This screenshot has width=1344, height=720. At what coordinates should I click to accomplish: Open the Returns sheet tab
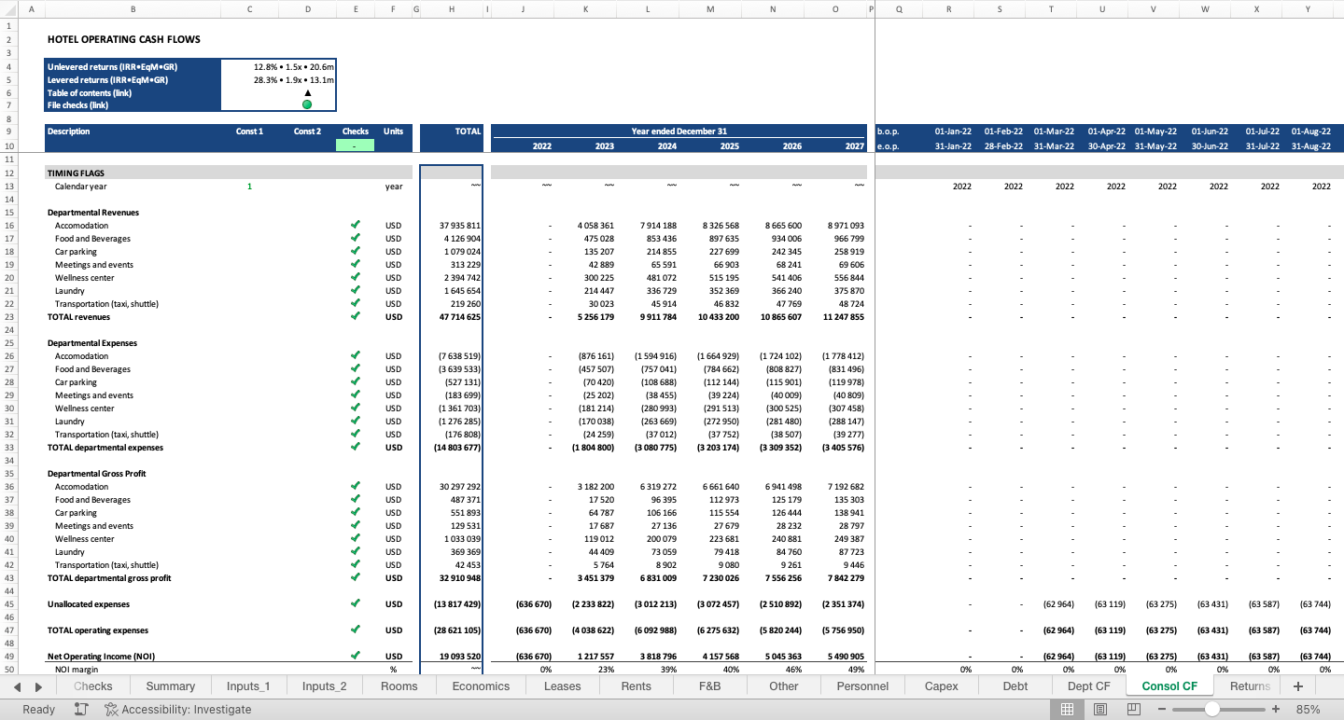pos(1250,685)
